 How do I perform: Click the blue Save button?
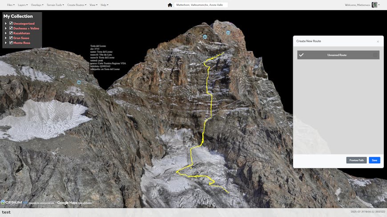[x=375, y=160]
